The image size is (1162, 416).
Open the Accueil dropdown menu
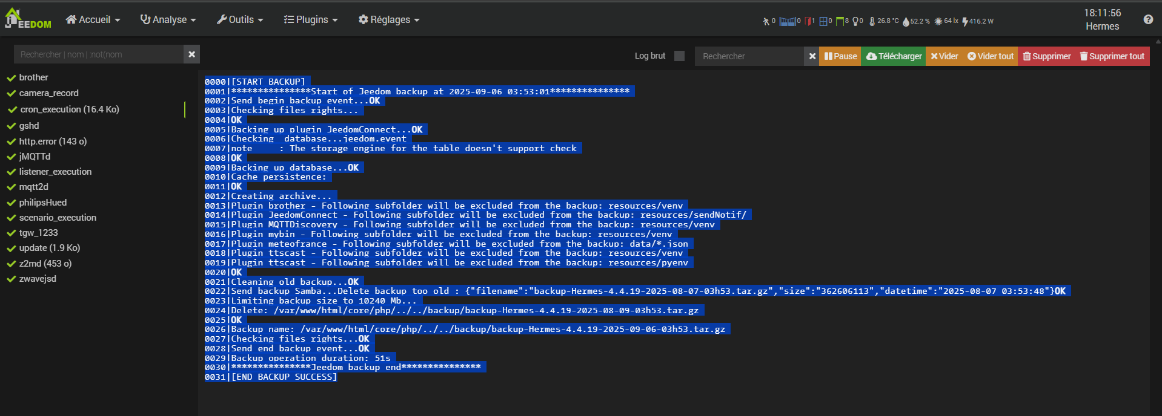tap(93, 20)
